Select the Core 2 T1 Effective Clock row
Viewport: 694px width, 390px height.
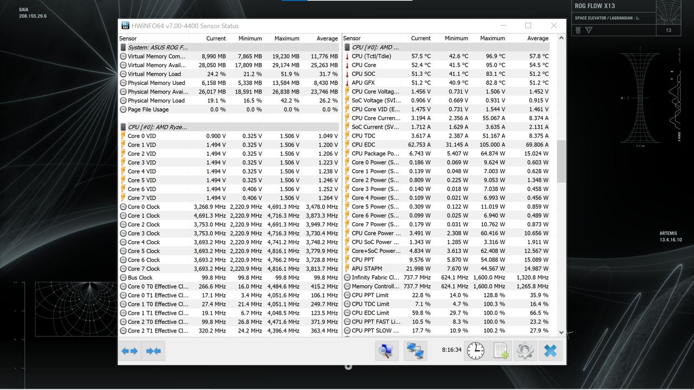coord(229,330)
